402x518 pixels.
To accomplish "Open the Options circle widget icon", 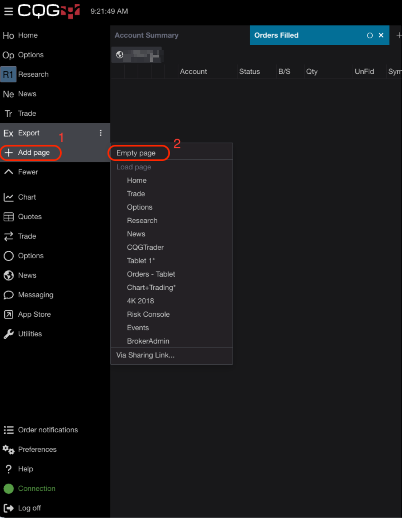I will 9,256.
